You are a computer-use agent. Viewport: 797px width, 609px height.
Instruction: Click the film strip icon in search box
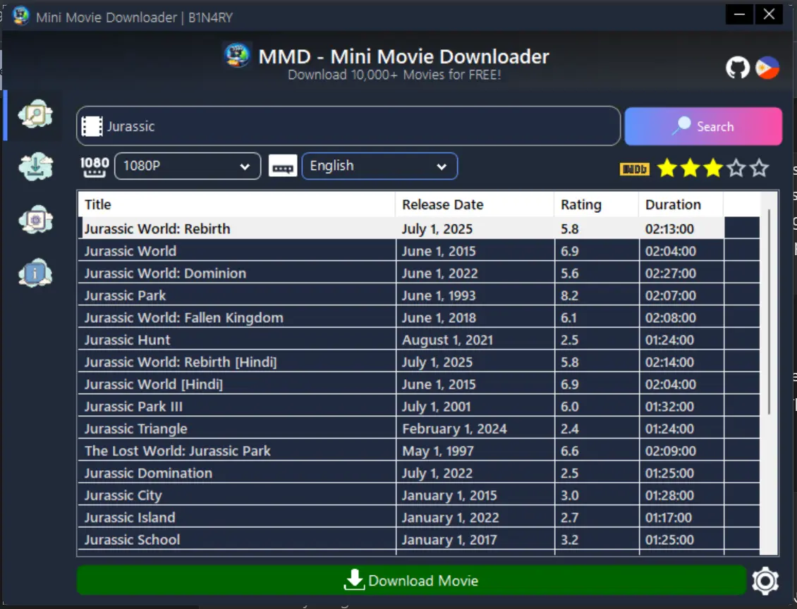[x=92, y=126]
